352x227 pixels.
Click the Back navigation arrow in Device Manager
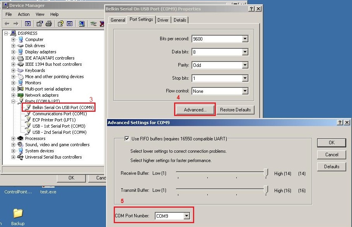tap(7, 23)
